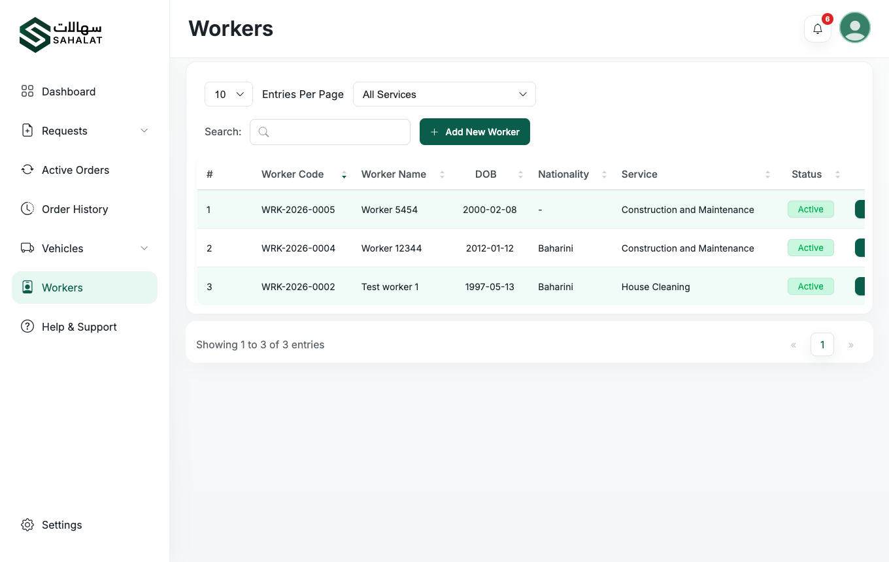The image size is (889, 562).
Task: Click date of birth 2012-01-12
Action: coord(490,248)
